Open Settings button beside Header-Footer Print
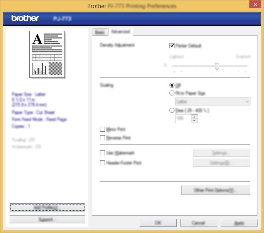 pos(222,163)
